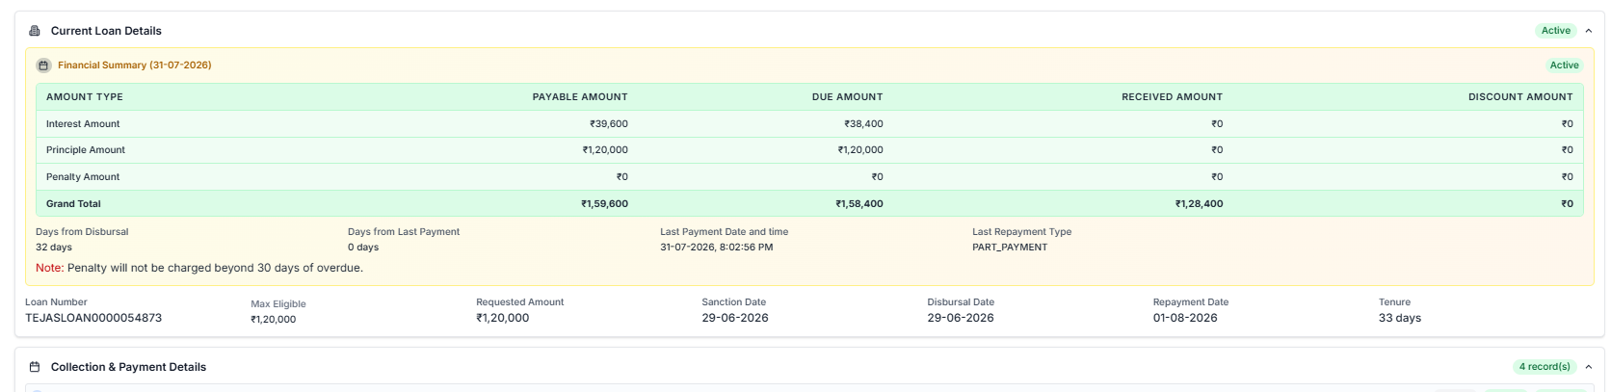The height and width of the screenshot is (392, 1611).
Task: Click the Last Repayment Type label
Action: point(1021,232)
